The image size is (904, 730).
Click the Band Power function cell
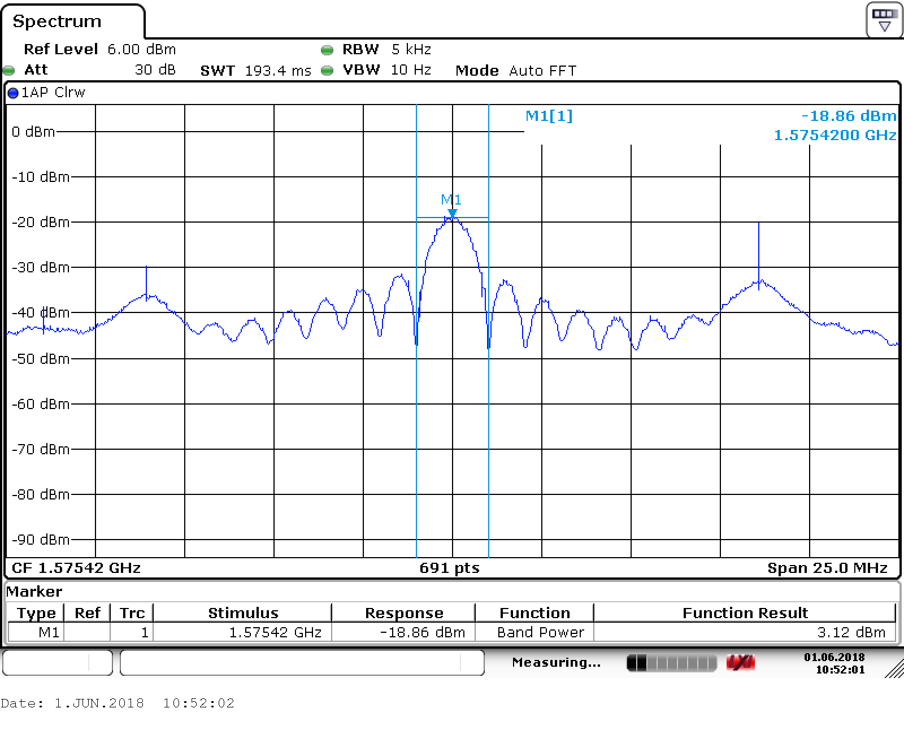click(540, 632)
